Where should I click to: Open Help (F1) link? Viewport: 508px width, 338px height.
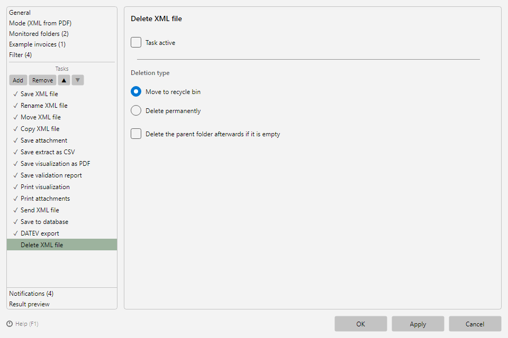pos(27,324)
